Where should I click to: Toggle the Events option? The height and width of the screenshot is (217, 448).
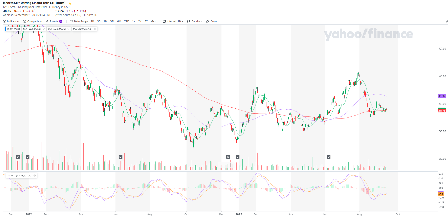pyautogui.click(x=52, y=21)
